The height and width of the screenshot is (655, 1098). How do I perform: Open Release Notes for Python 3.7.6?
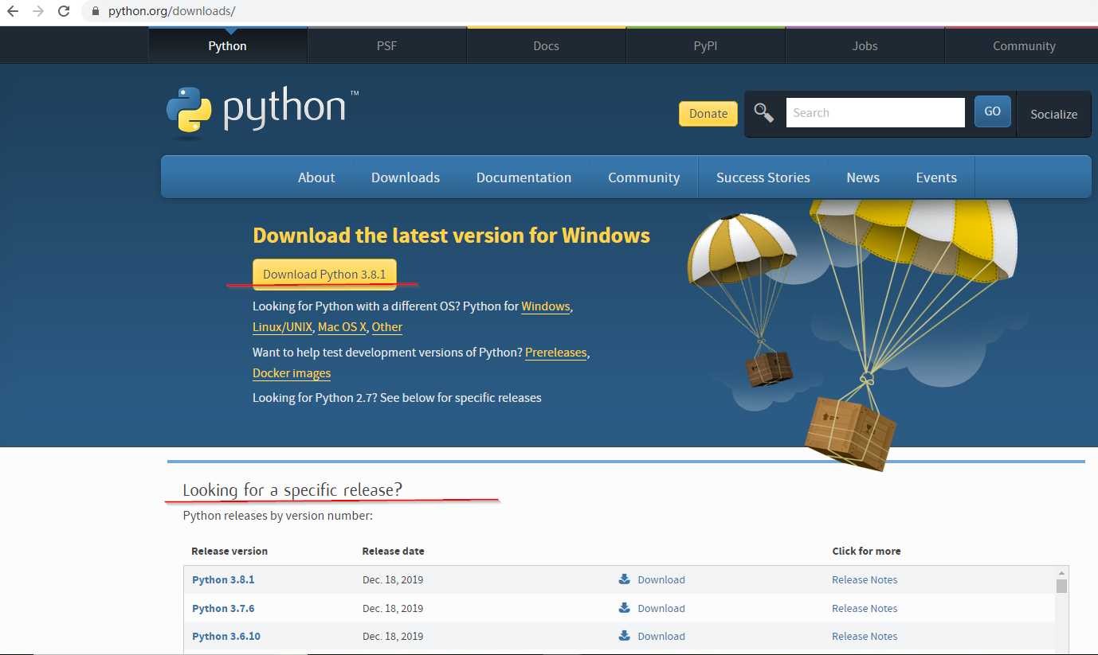[x=865, y=608]
